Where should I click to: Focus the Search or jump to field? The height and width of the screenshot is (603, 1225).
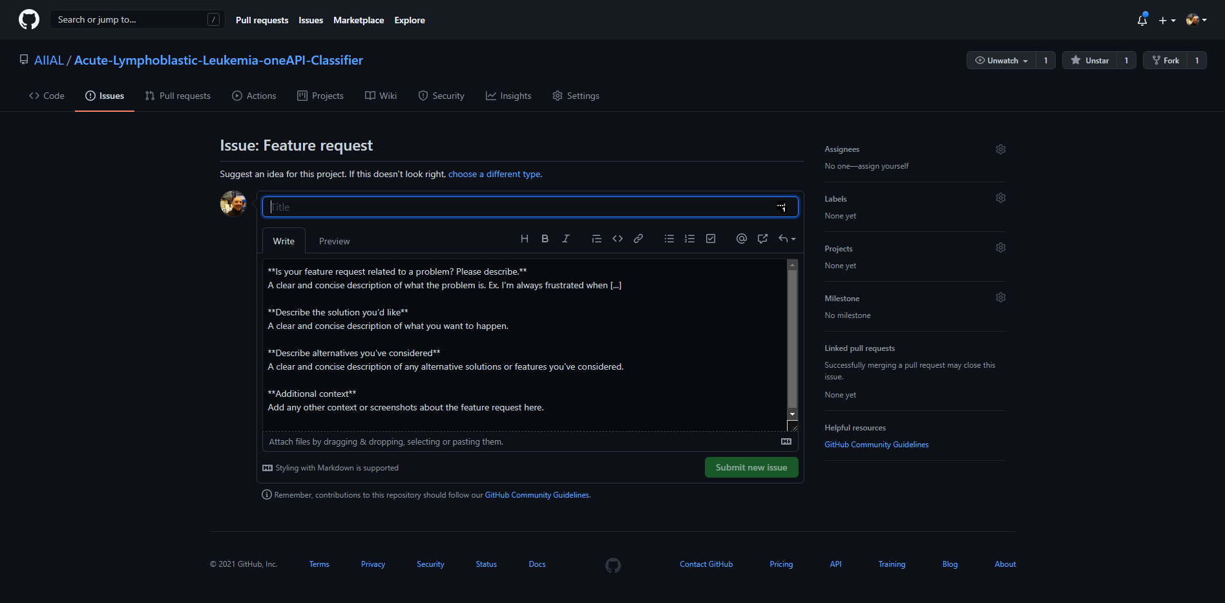(x=138, y=19)
